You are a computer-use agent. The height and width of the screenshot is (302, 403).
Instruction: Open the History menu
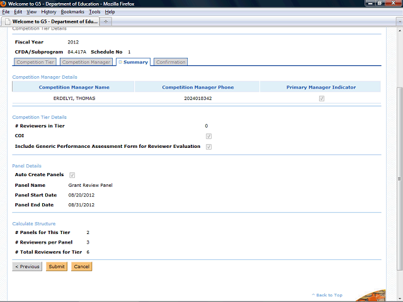(48, 12)
